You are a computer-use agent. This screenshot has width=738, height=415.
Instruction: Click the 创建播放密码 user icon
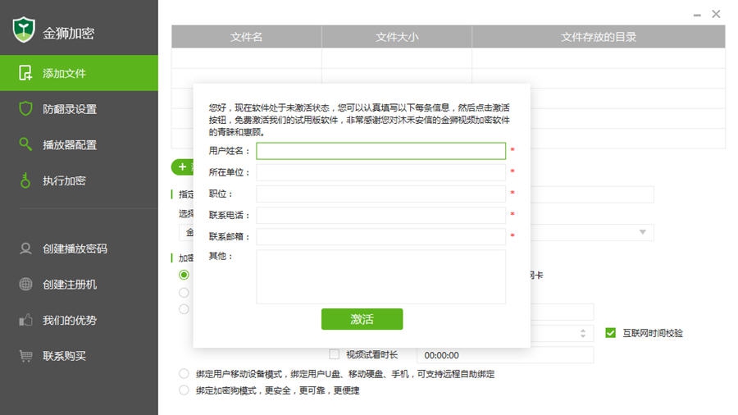click(x=25, y=249)
